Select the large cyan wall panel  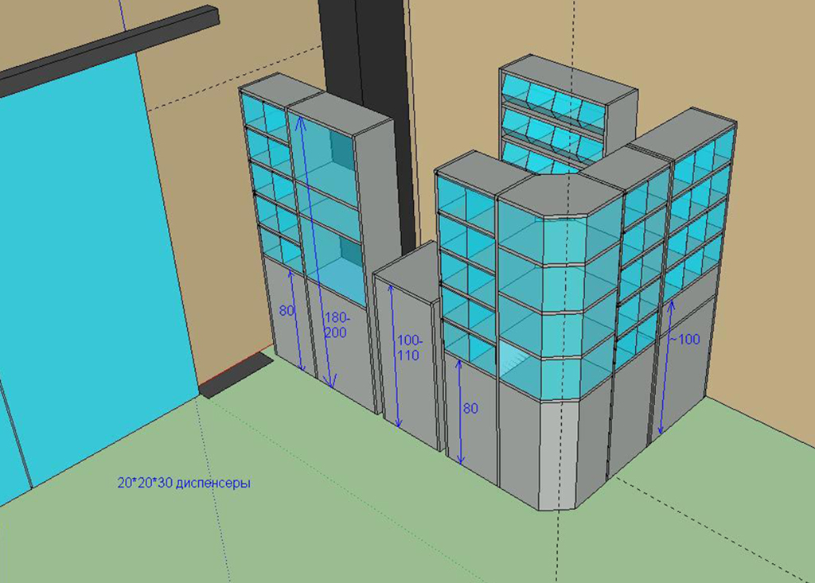[x=88, y=262]
